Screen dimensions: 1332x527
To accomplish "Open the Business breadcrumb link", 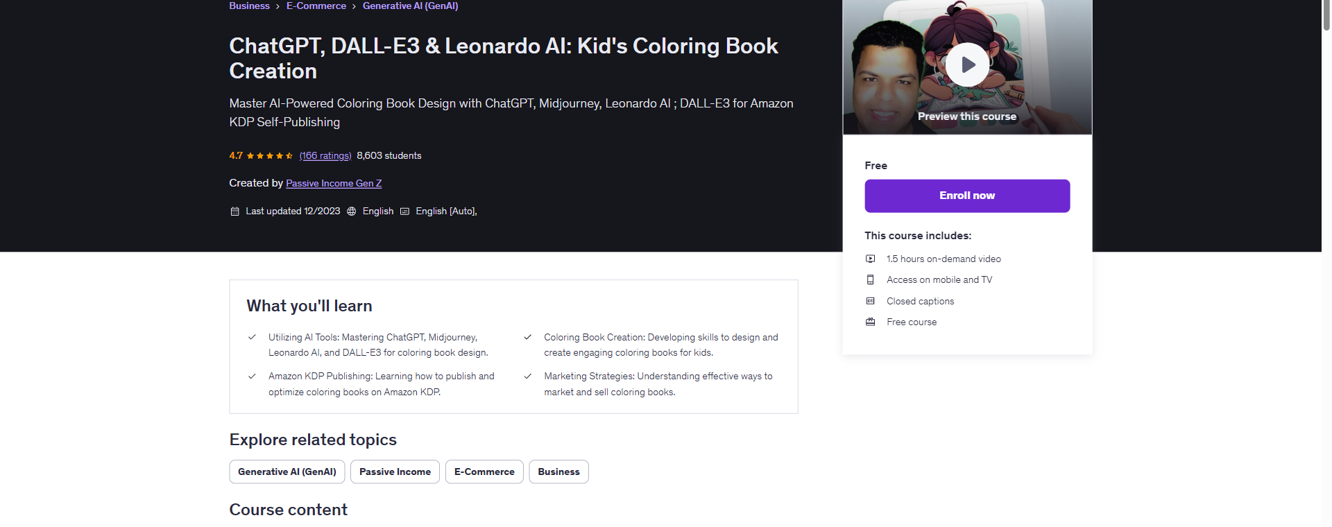I will pyautogui.click(x=249, y=6).
